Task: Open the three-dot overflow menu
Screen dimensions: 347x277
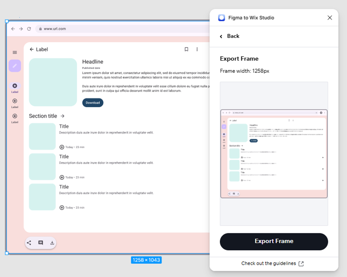Action: pyautogui.click(x=197, y=49)
